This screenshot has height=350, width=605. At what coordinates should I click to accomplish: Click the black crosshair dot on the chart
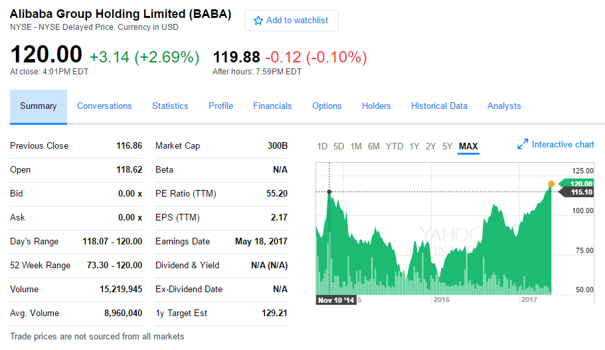329,192
